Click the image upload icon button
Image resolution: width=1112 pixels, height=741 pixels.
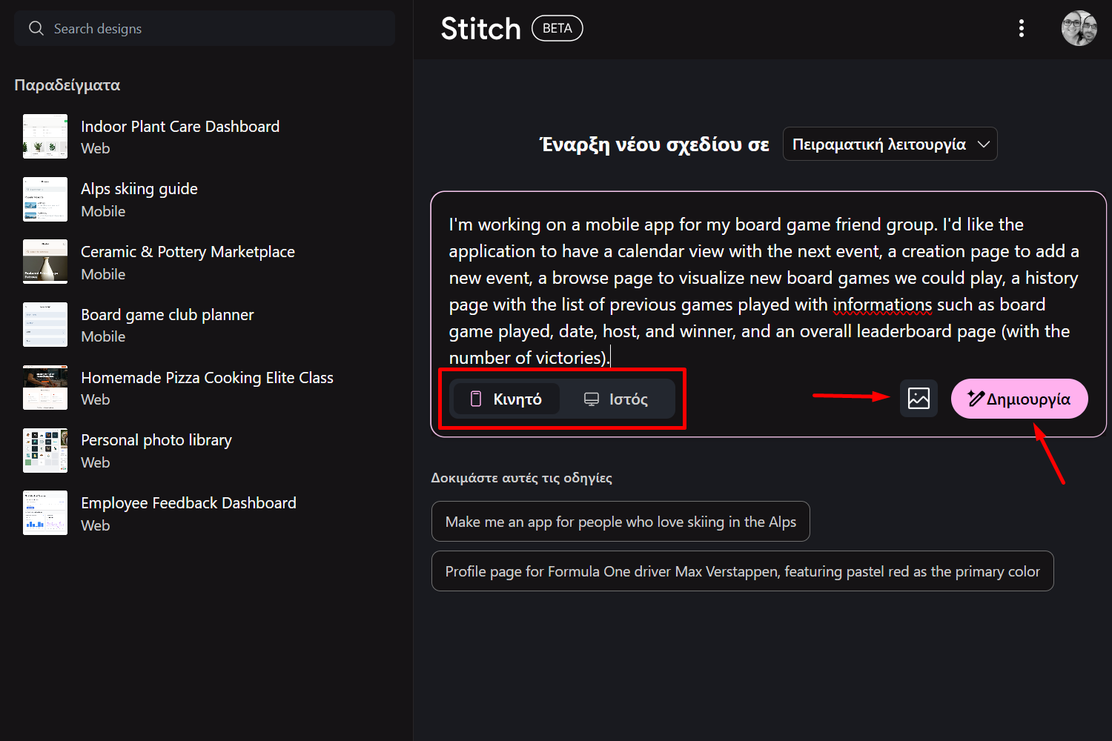pos(919,399)
